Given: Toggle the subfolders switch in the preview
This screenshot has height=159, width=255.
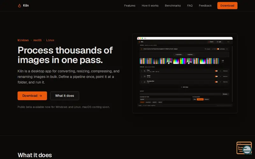Looking at the screenshot, I should coord(218,49).
